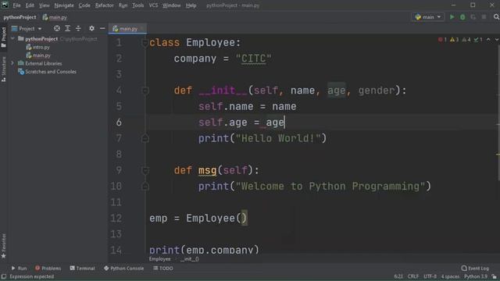Click 4 spaces indent setting
This screenshot has width=500, height=281.
[450, 276]
